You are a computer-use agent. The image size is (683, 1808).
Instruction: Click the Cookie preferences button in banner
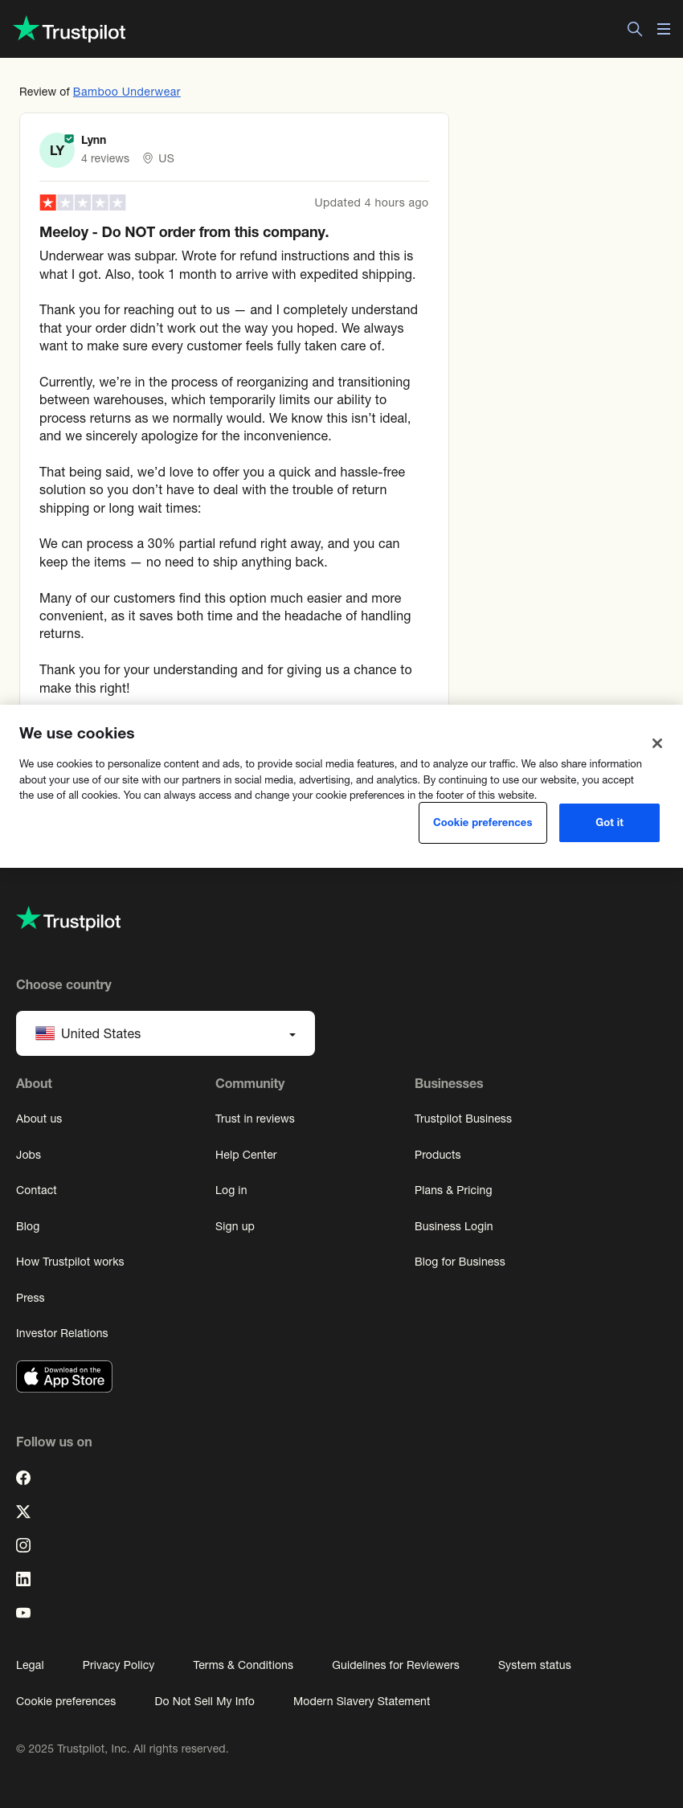pos(483,823)
